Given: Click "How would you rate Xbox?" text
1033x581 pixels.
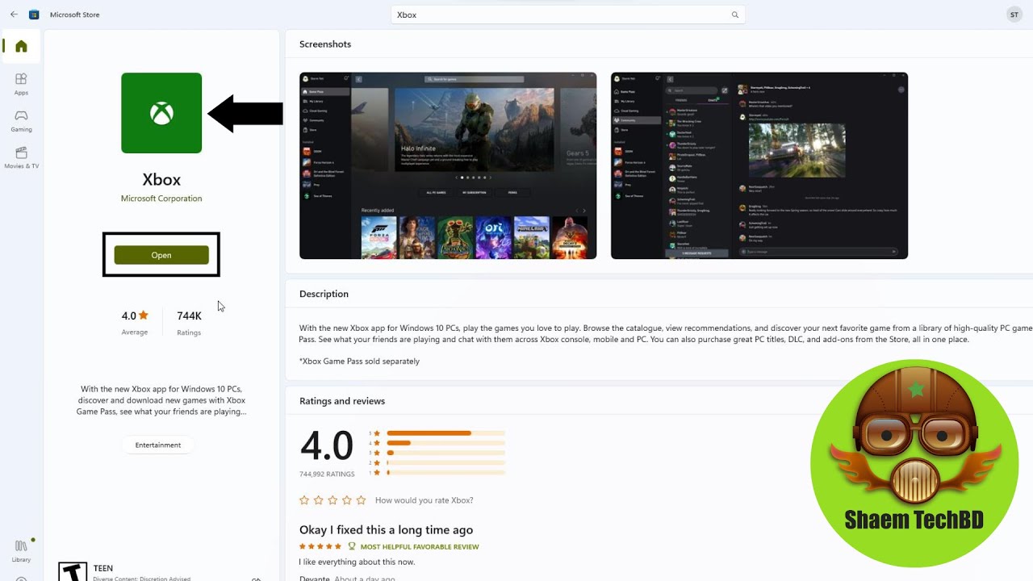Looking at the screenshot, I should tap(424, 500).
